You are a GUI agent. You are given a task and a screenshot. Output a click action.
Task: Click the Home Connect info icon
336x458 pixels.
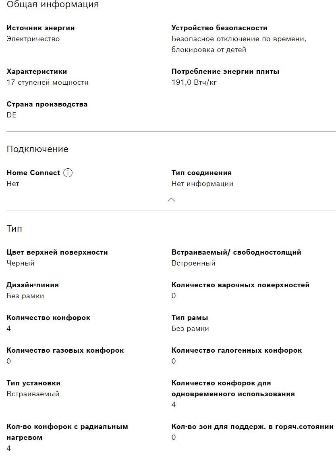point(68,173)
